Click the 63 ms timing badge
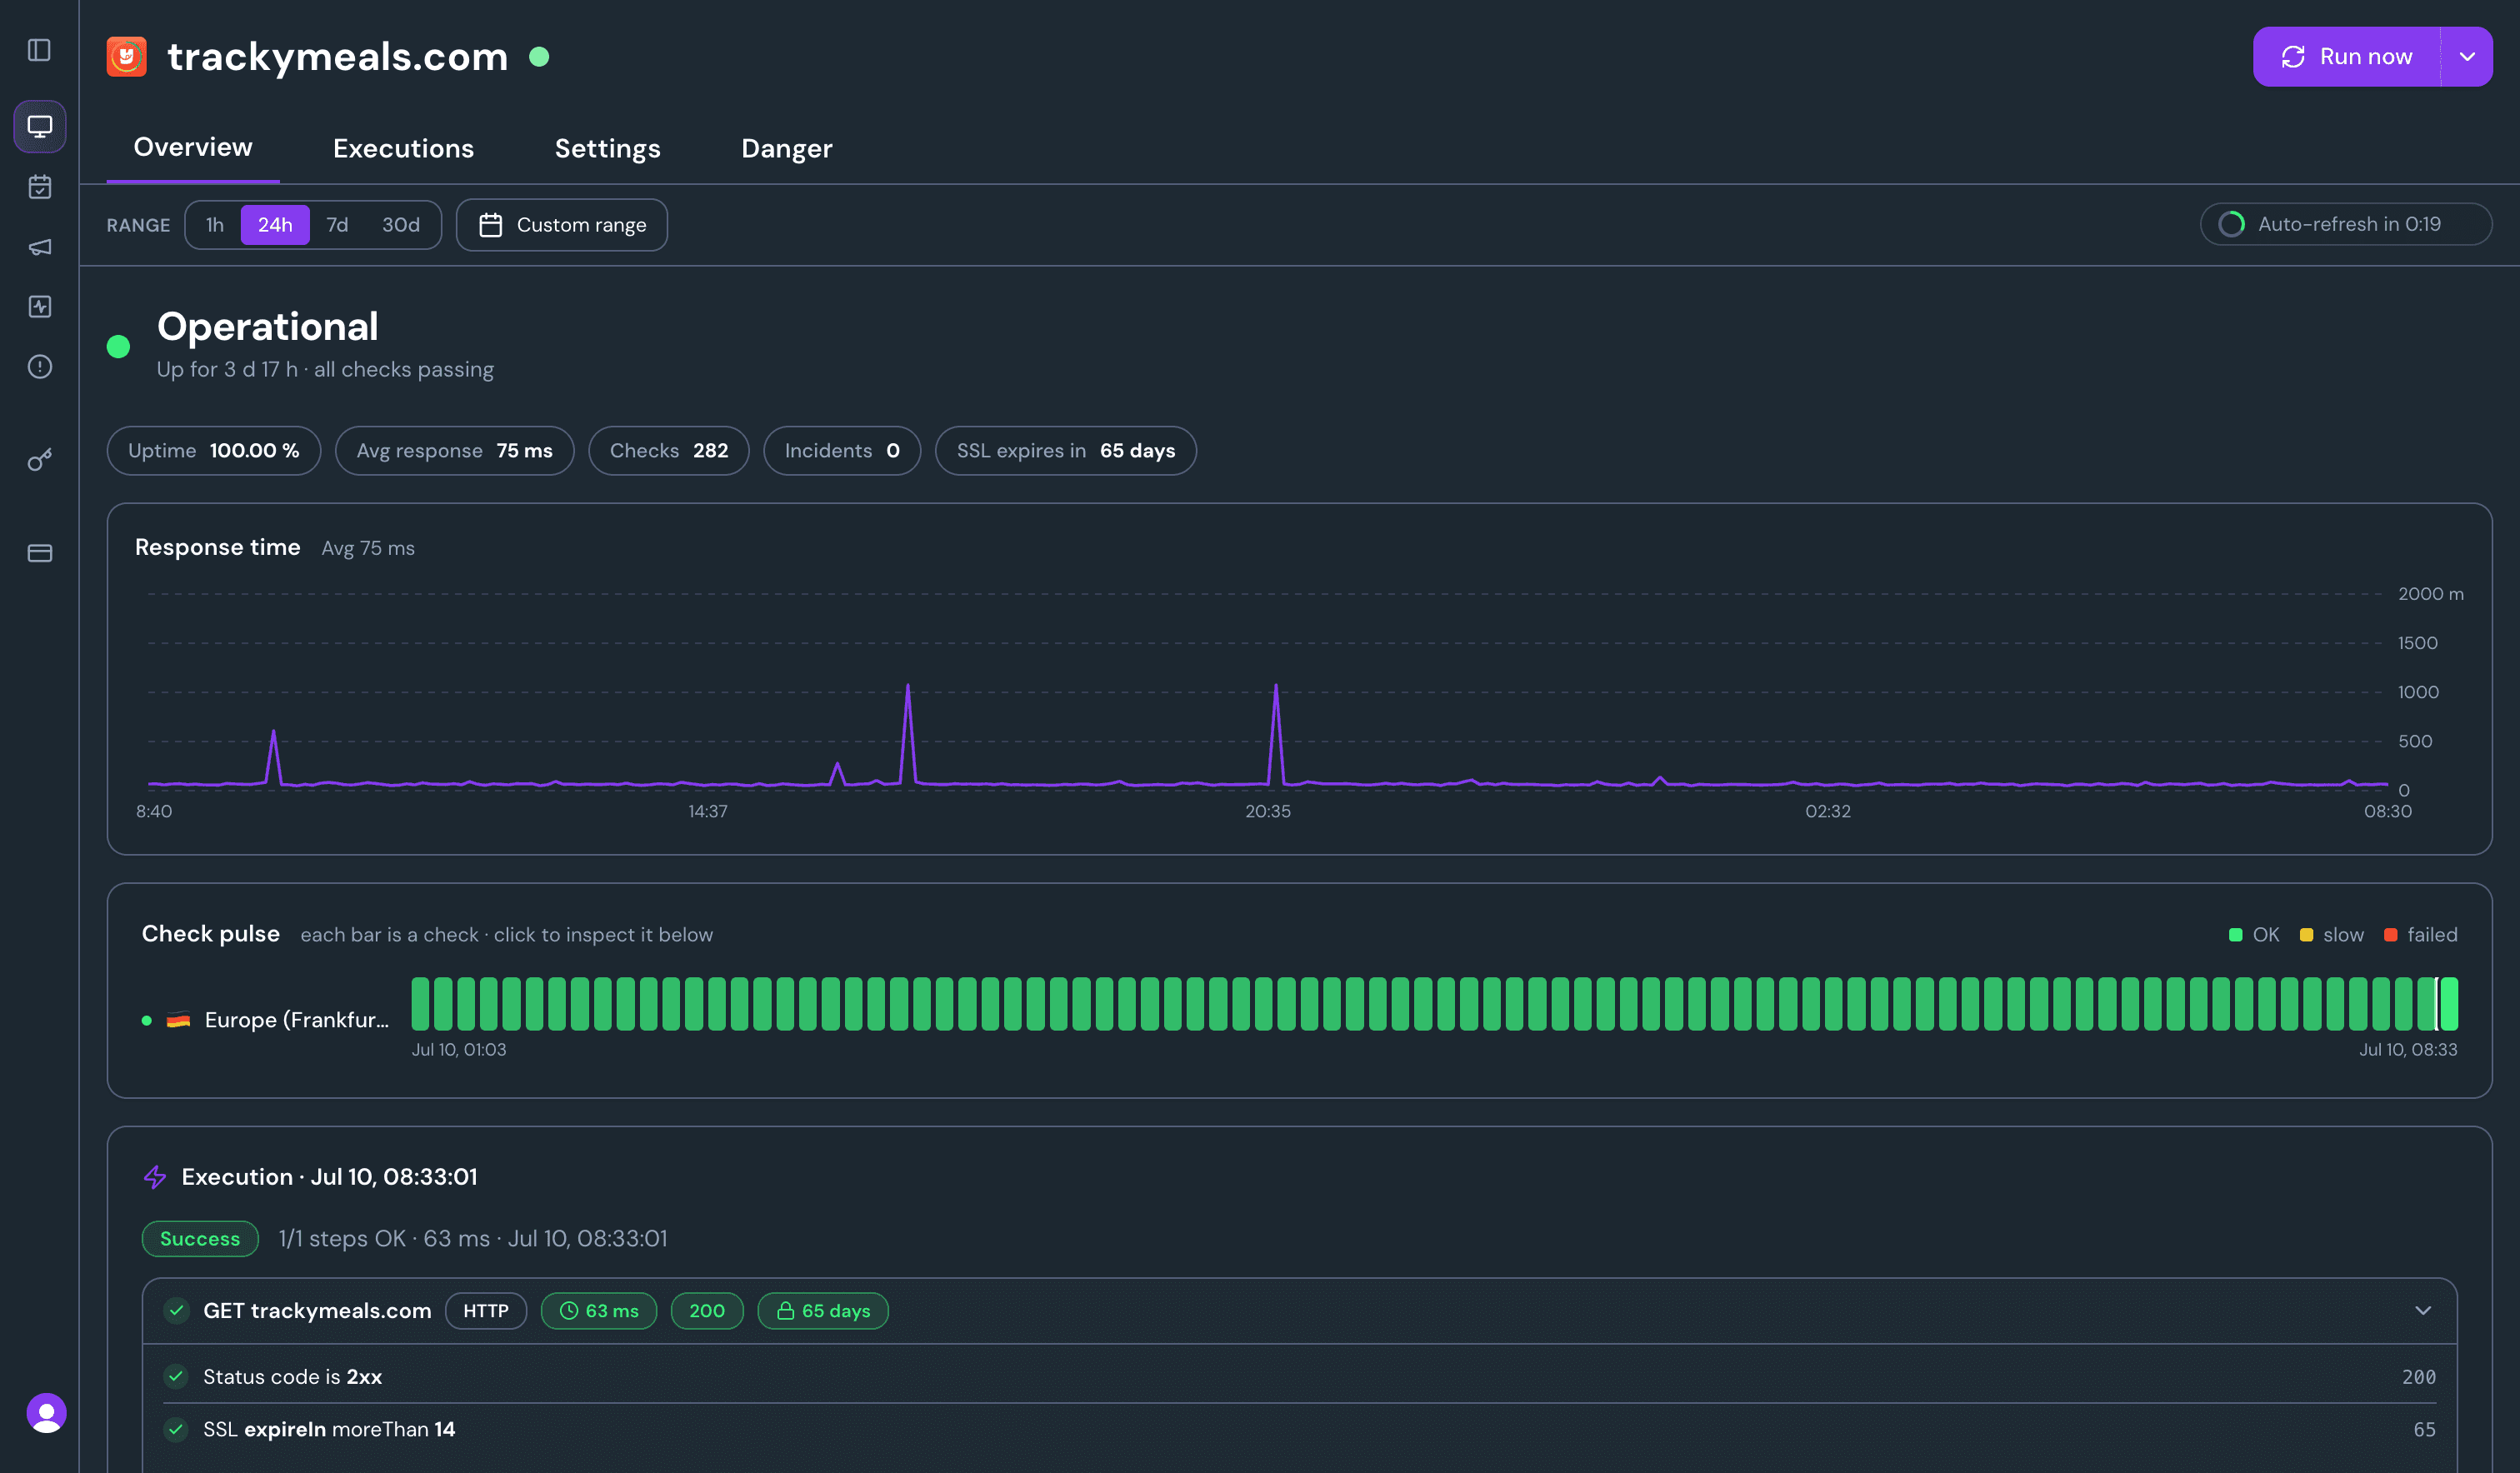This screenshot has height=1473, width=2520. coord(599,1311)
